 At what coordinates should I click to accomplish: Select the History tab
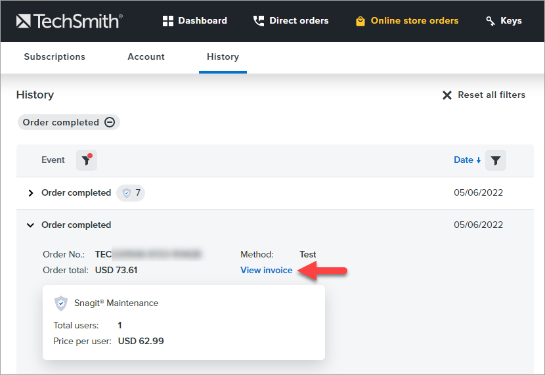[223, 57]
